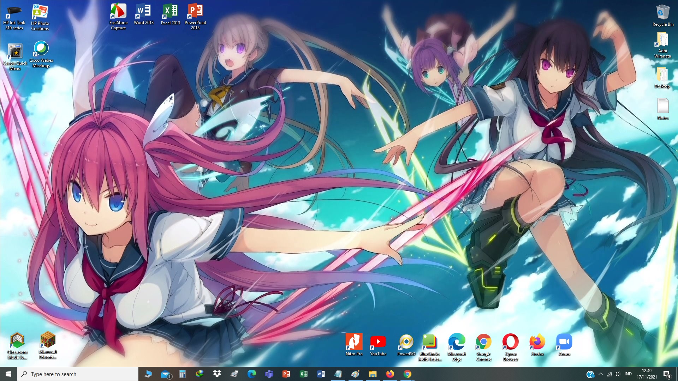Change IND input language
678x381 pixels.
(628, 374)
